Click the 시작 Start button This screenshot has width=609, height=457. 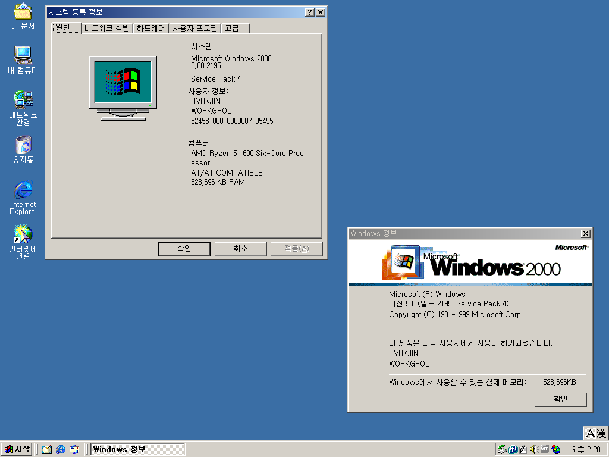(x=16, y=449)
